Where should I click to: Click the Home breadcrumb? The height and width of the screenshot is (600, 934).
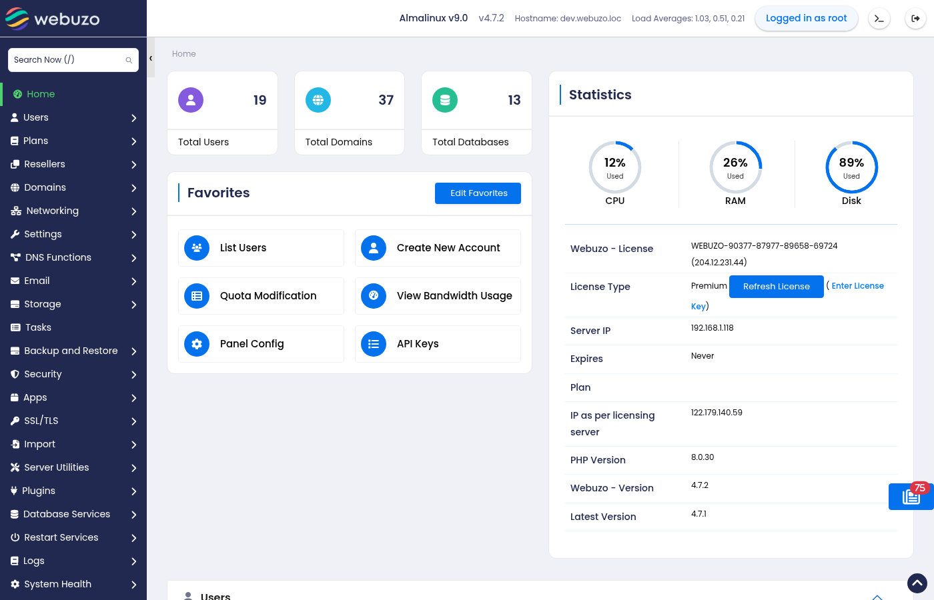[x=184, y=54]
